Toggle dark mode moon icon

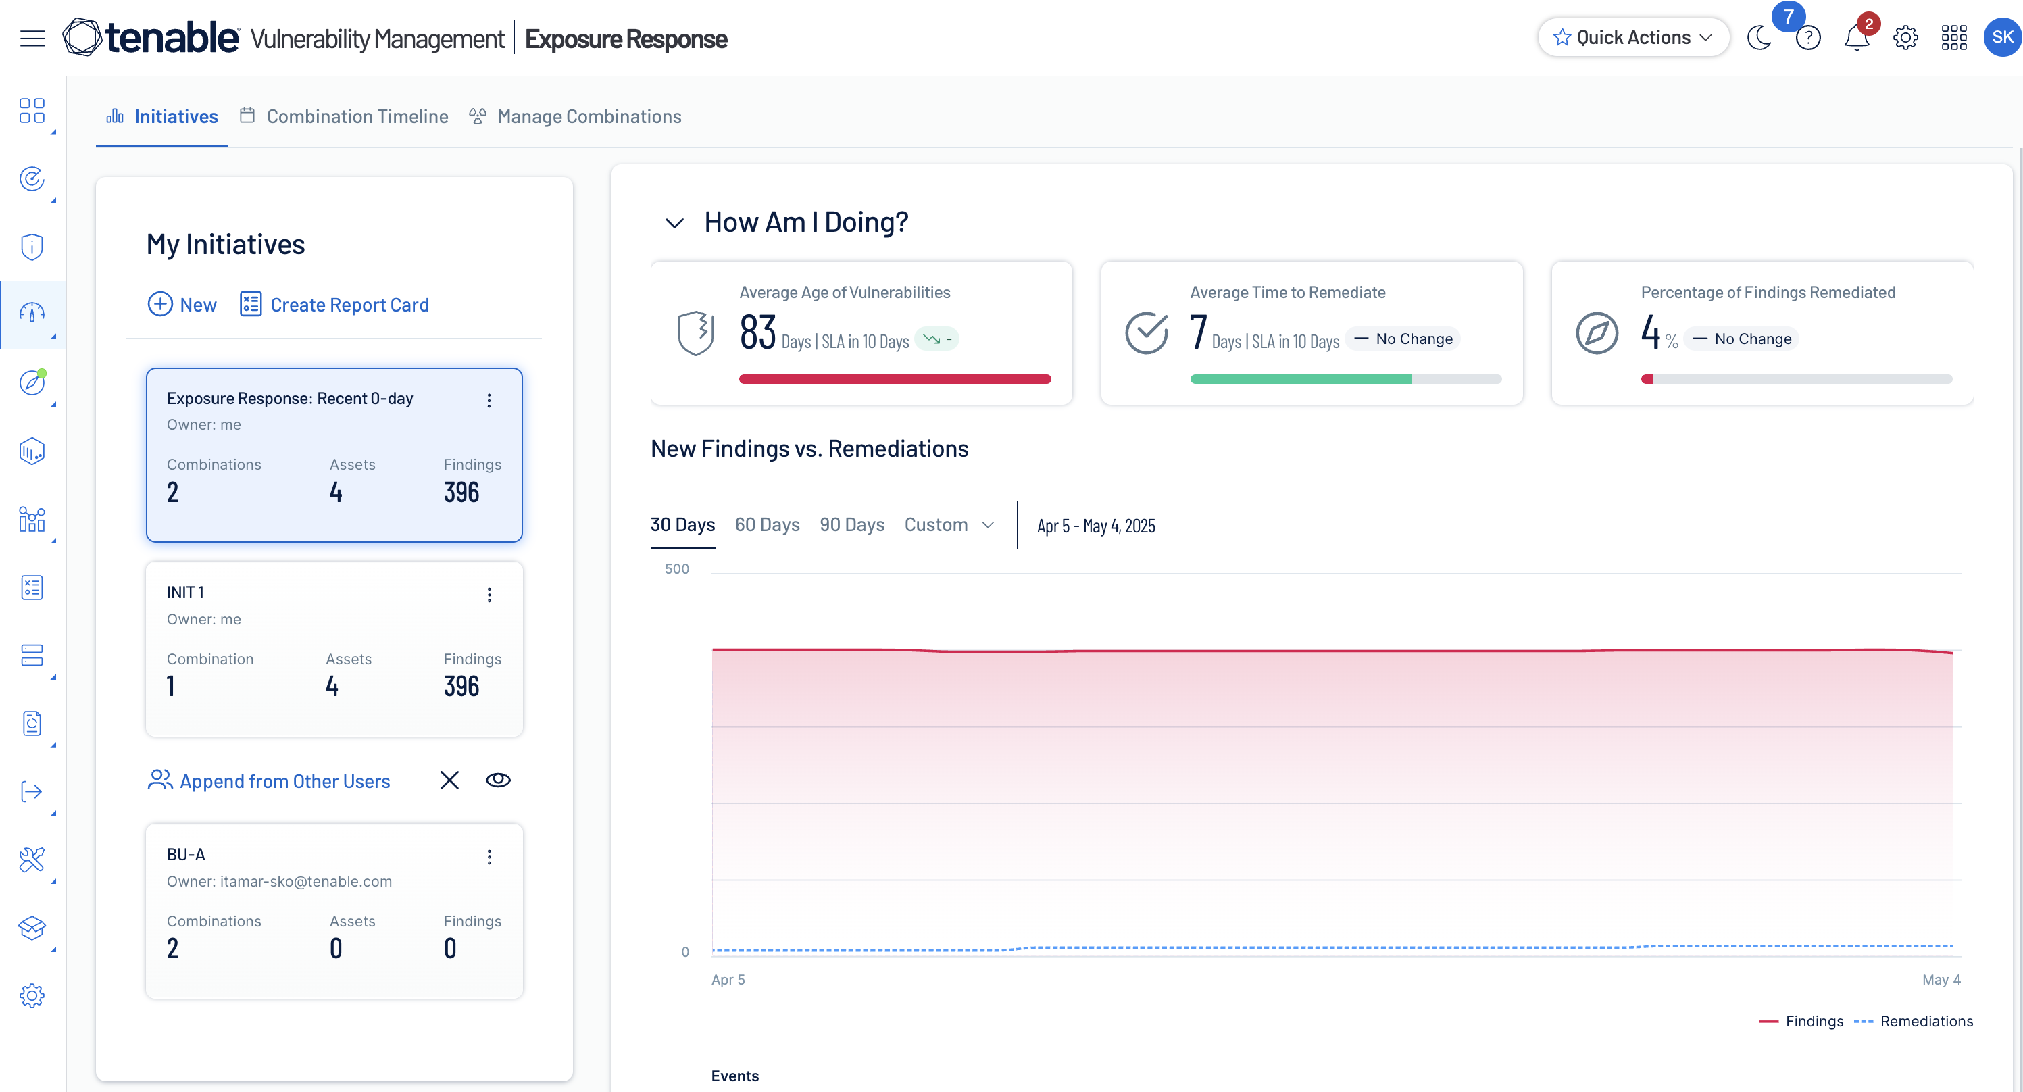coord(1759,38)
